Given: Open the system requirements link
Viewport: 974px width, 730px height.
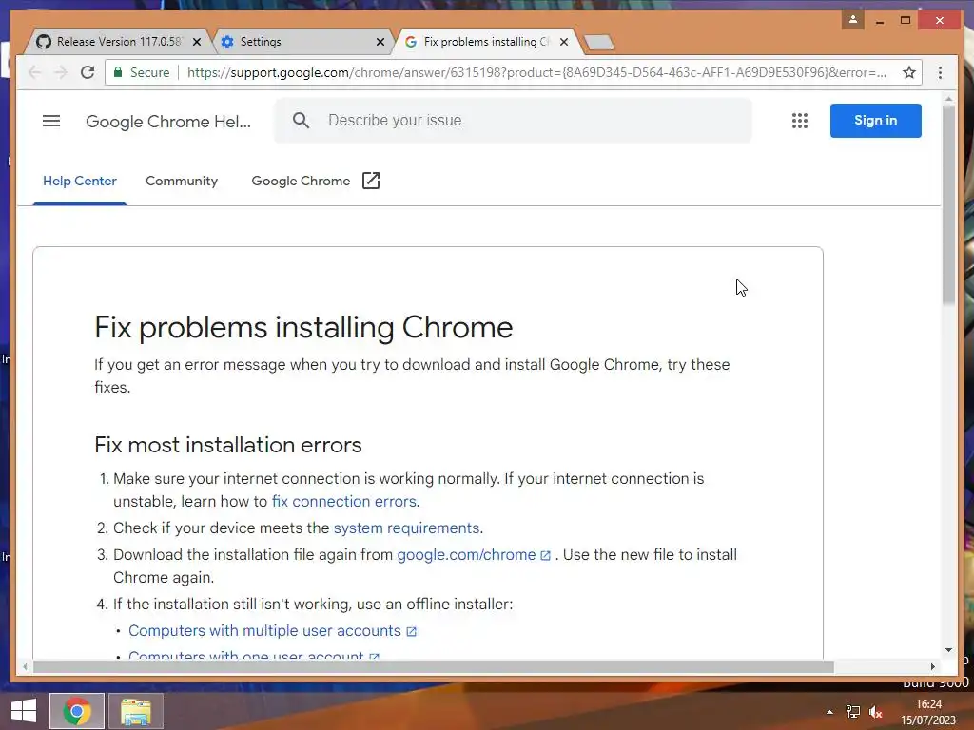Looking at the screenshot, I should coord(406,528).
